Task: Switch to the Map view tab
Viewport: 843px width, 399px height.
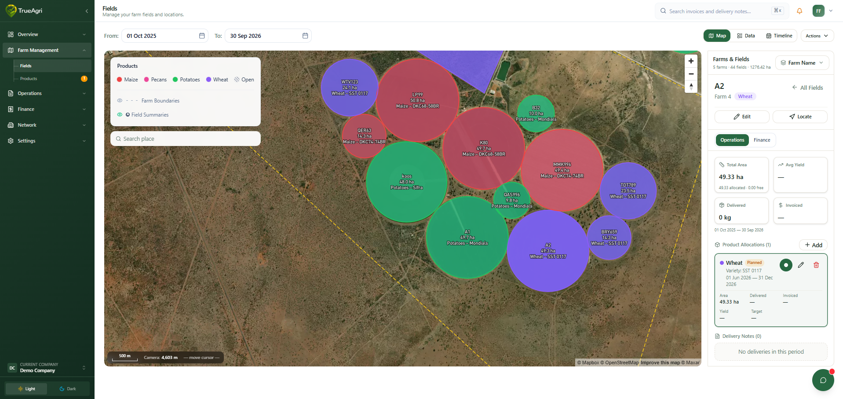Action: (x=717, y=36)
